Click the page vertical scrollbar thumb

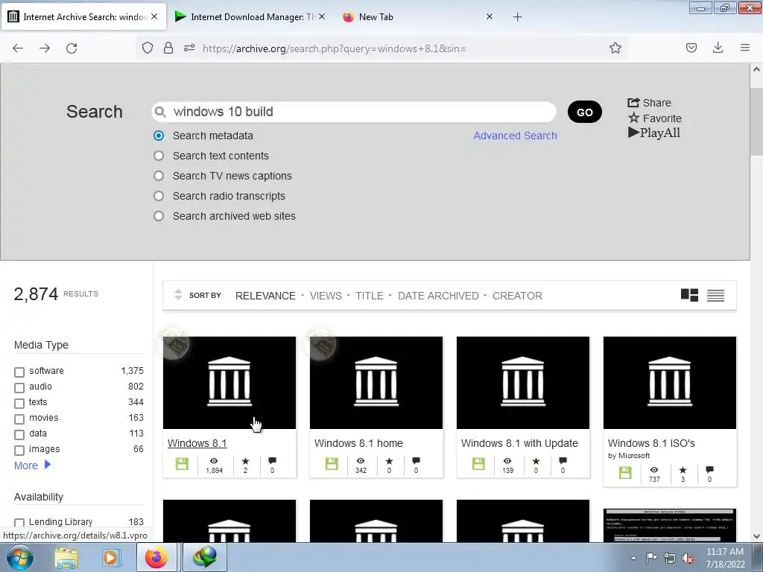point(756,123)
